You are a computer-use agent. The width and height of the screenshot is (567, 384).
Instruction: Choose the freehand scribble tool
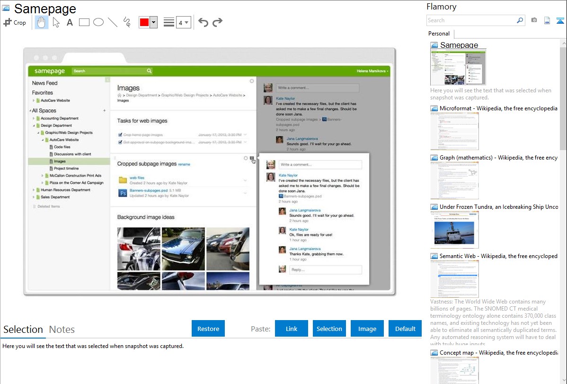pyautogui.click(x=127, y=22)
